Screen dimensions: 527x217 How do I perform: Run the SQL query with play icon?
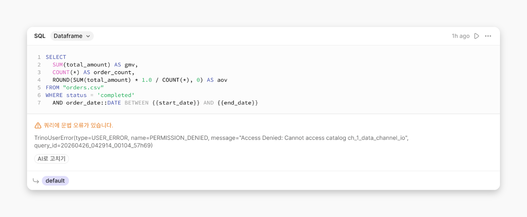coord(477,36)
